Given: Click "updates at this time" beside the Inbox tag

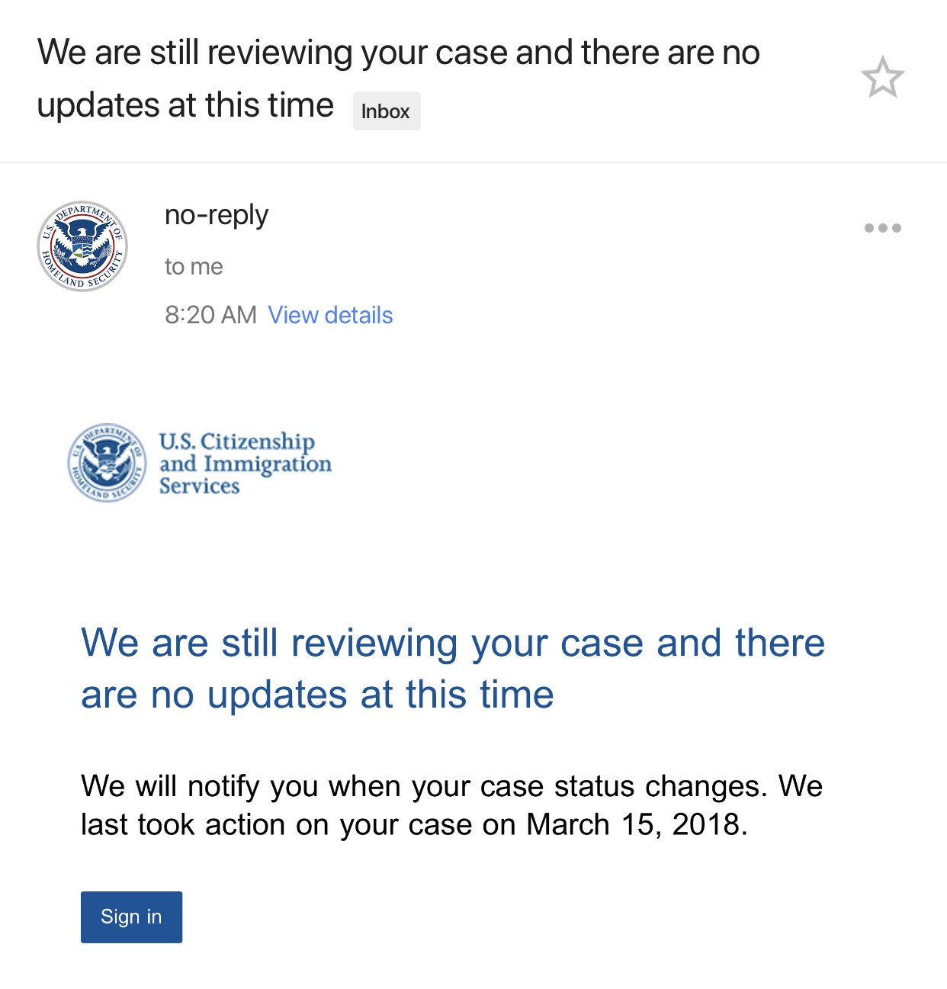Looking at the screenshot, I should tap(185, 105).
